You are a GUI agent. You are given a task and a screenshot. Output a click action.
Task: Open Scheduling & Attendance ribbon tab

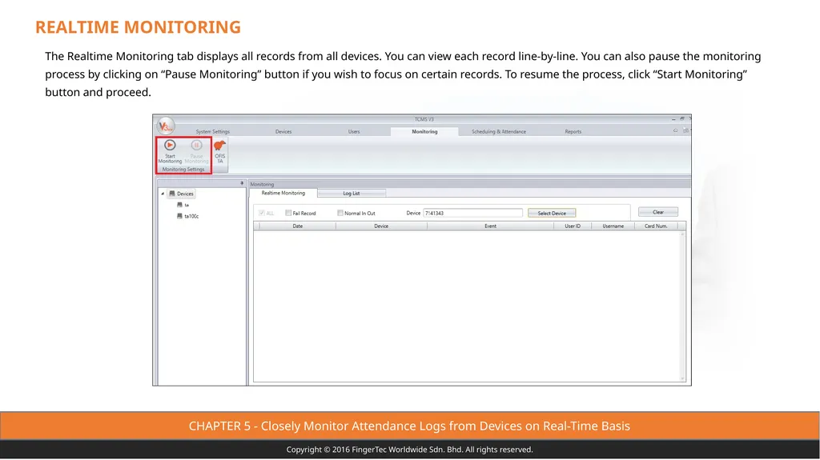point(499,132)
